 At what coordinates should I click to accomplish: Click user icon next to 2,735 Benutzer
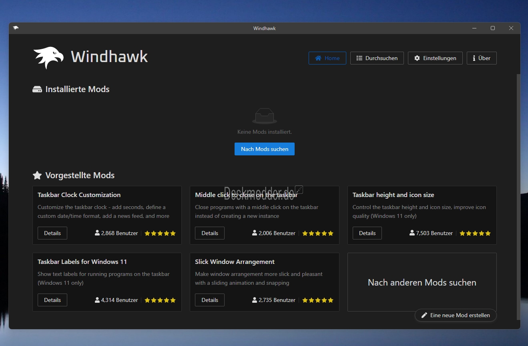255,300
